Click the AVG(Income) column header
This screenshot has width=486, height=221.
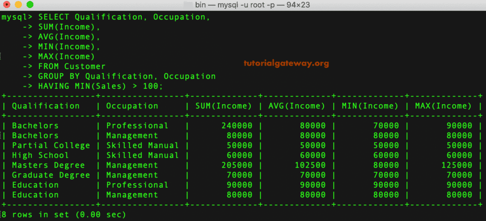297,106
